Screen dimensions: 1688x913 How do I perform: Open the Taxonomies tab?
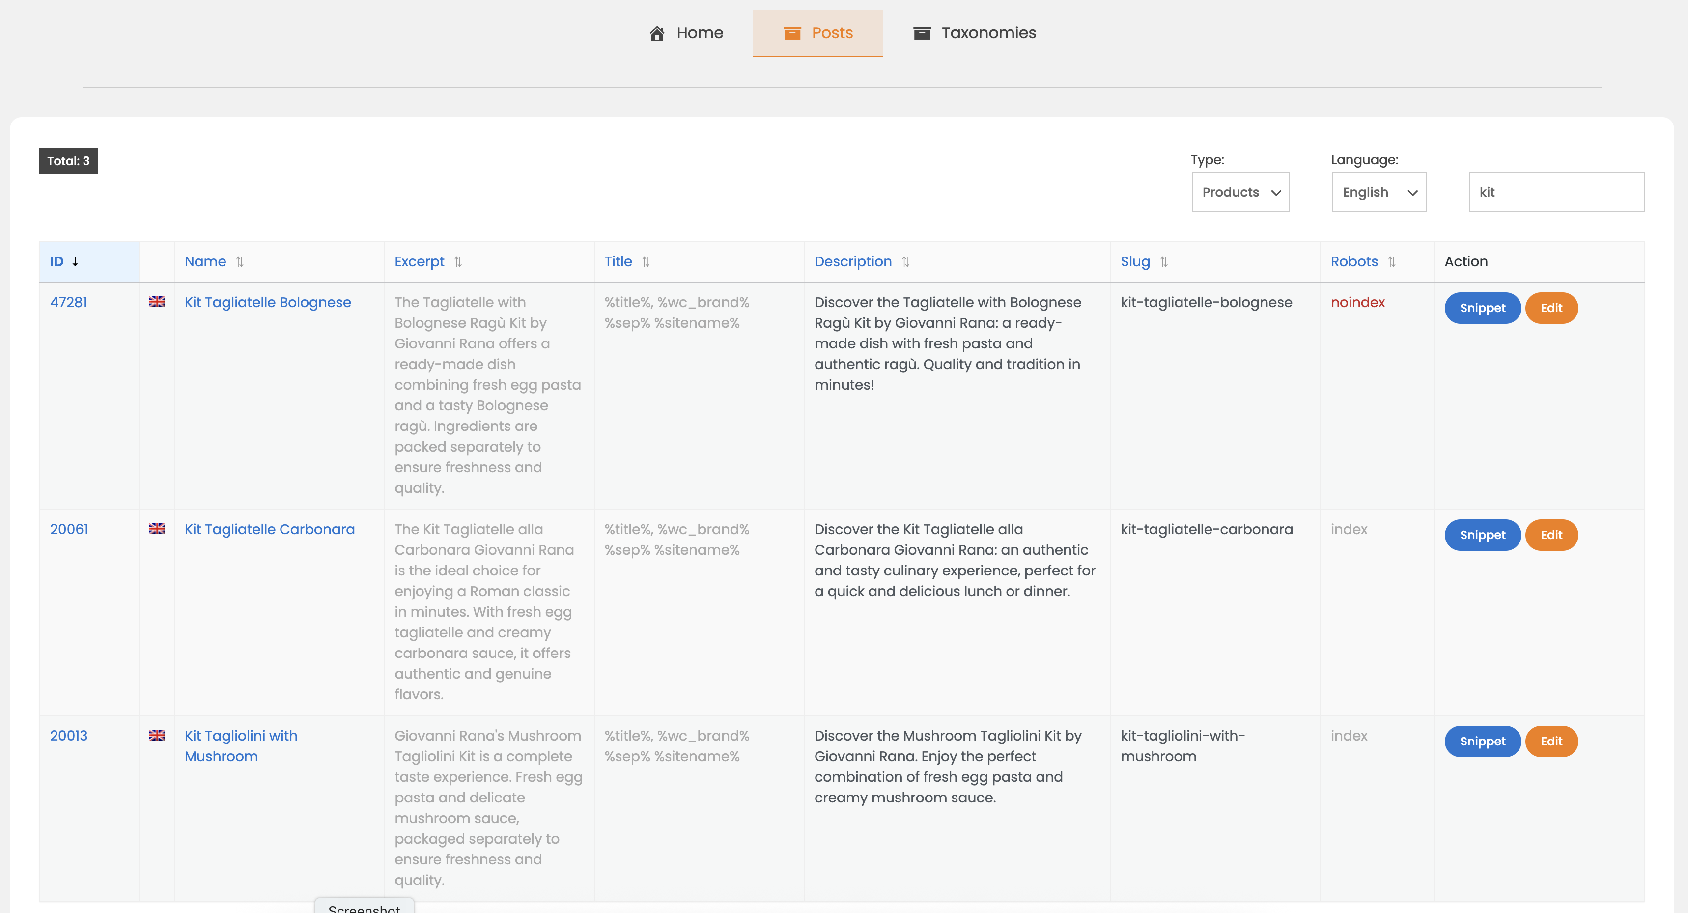point(974,33)
